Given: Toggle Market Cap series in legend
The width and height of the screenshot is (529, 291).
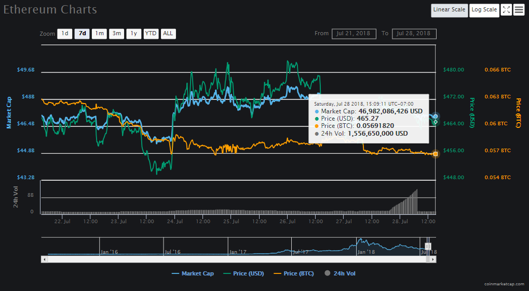Looking at the screenshot, I should tap(193, 273).
